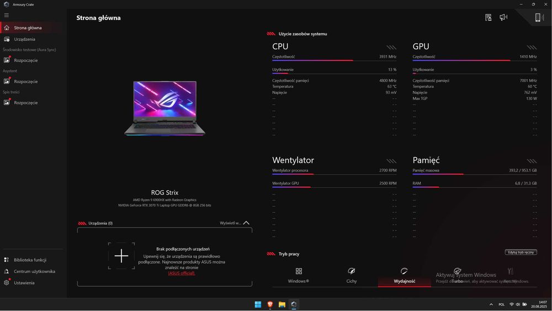Click the plus icon to add a device

[121, 256]
